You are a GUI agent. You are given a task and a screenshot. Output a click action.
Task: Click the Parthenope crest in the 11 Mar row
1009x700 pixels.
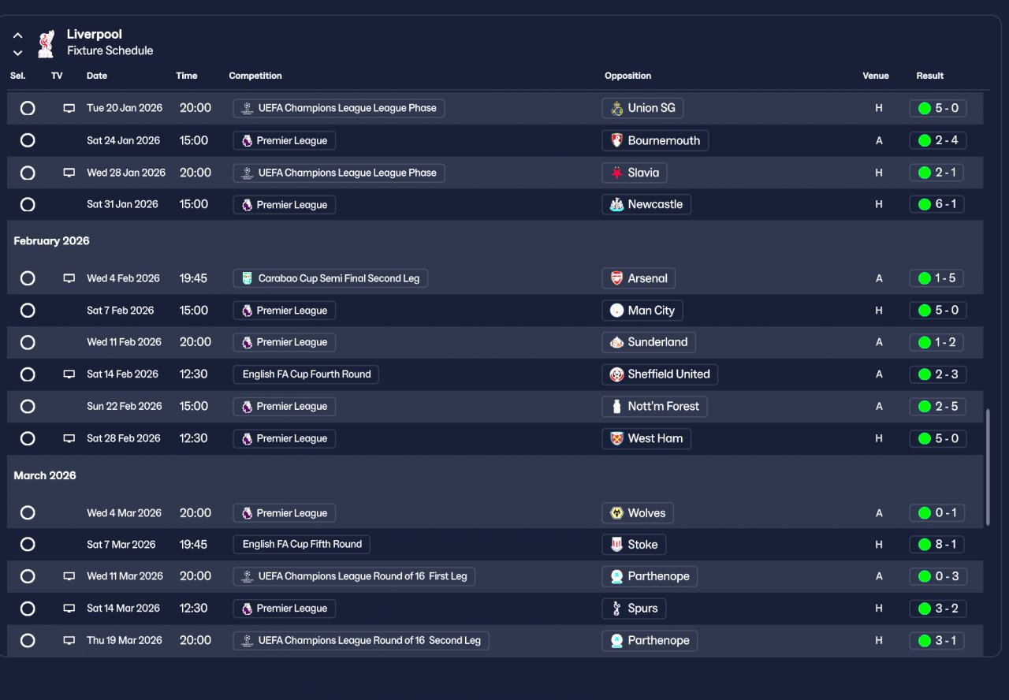617,576
